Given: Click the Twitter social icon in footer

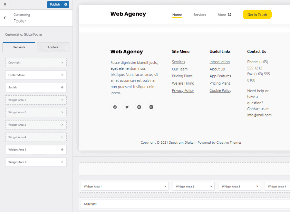Looking at the screenshot, I should 127,107.
